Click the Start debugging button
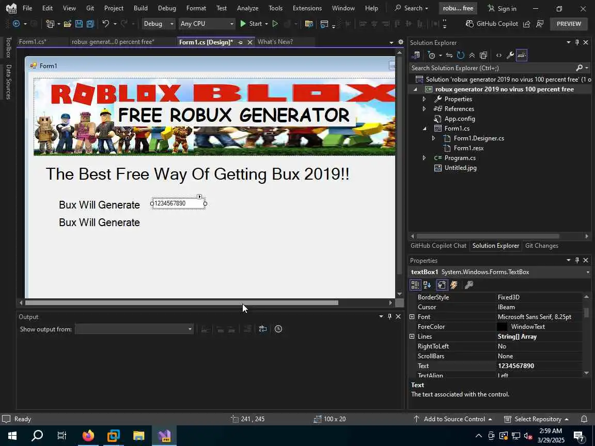This screenshot has width=595, height=446. 251,24
